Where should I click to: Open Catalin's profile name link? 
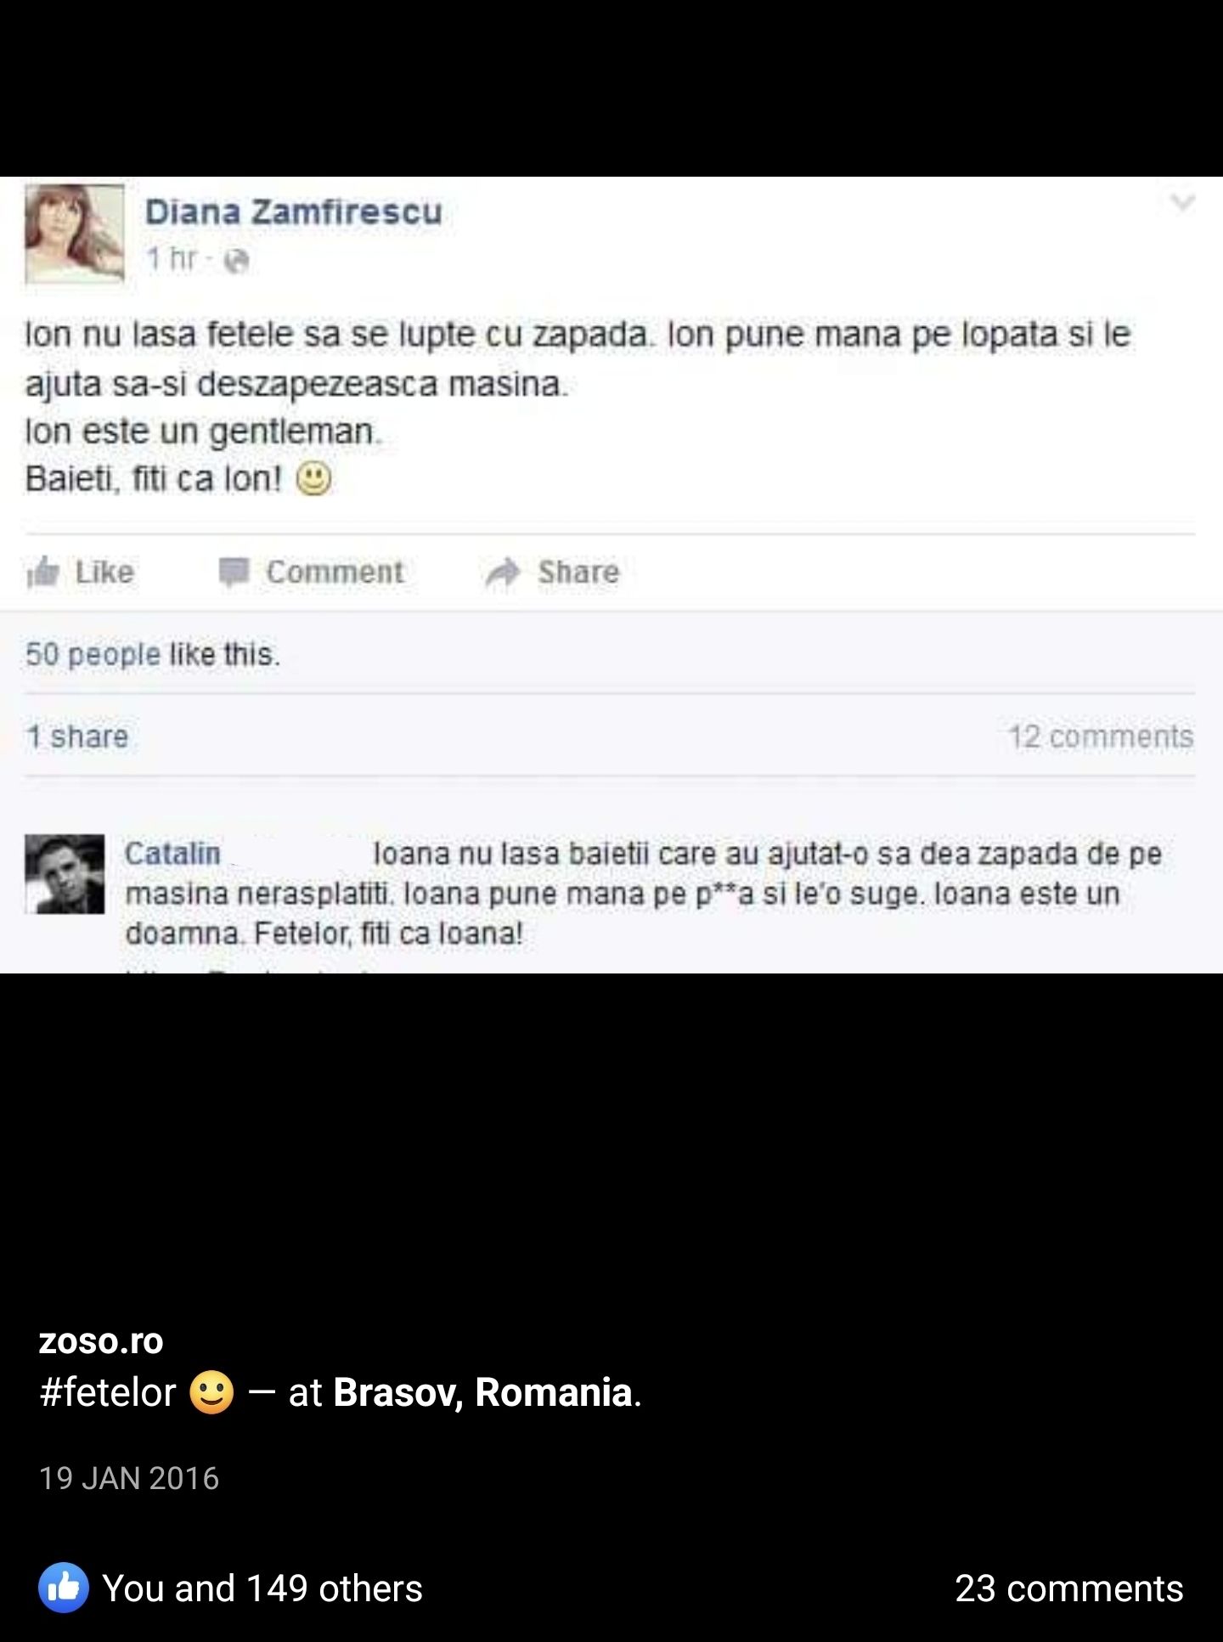(x=172, y=853)
